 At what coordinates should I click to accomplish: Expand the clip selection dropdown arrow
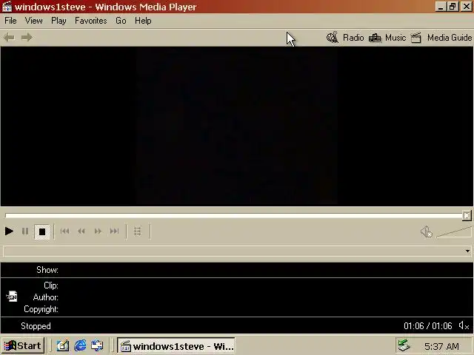tap(467, 251)
